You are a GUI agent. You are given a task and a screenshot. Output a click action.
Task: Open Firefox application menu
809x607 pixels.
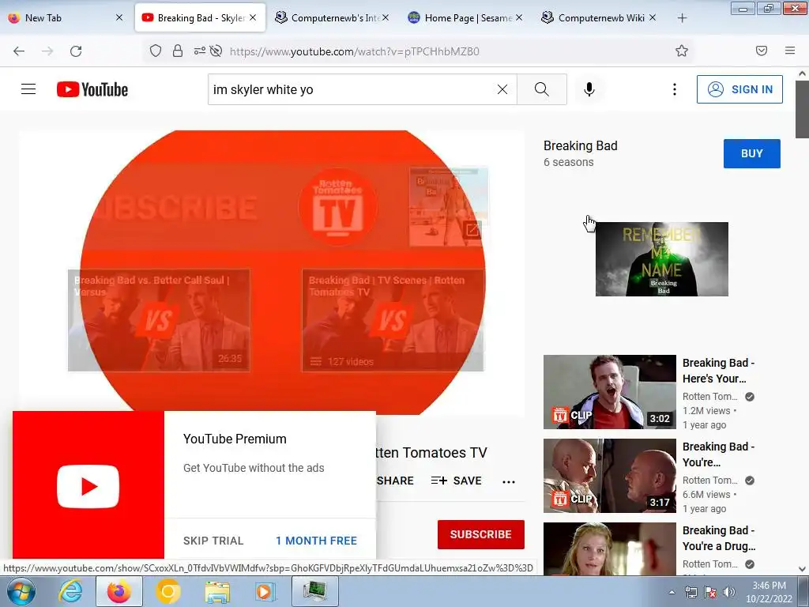coord(790,51)
